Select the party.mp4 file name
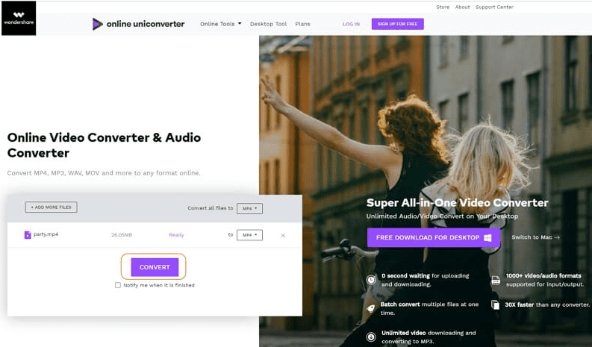Screen dimensions: 592x347 pyautogui.click(x=46, y=234)
